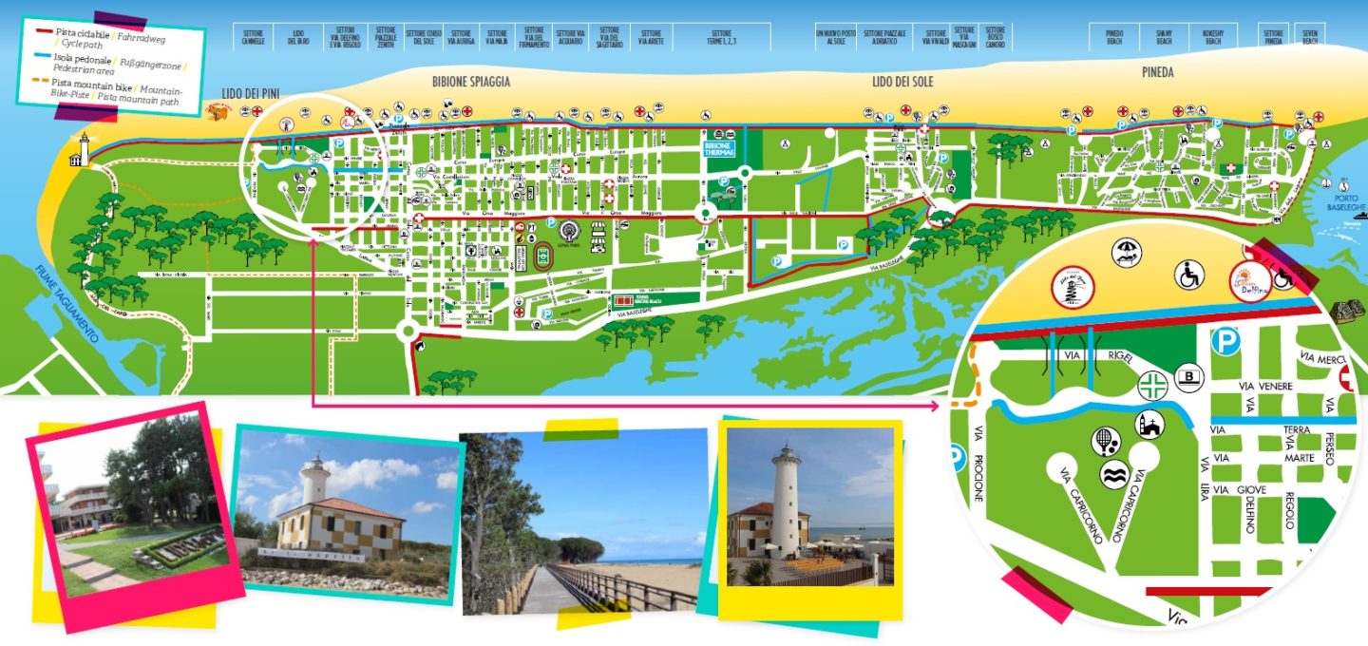Select the tennis racket icon in the inset

(1108, 441)
